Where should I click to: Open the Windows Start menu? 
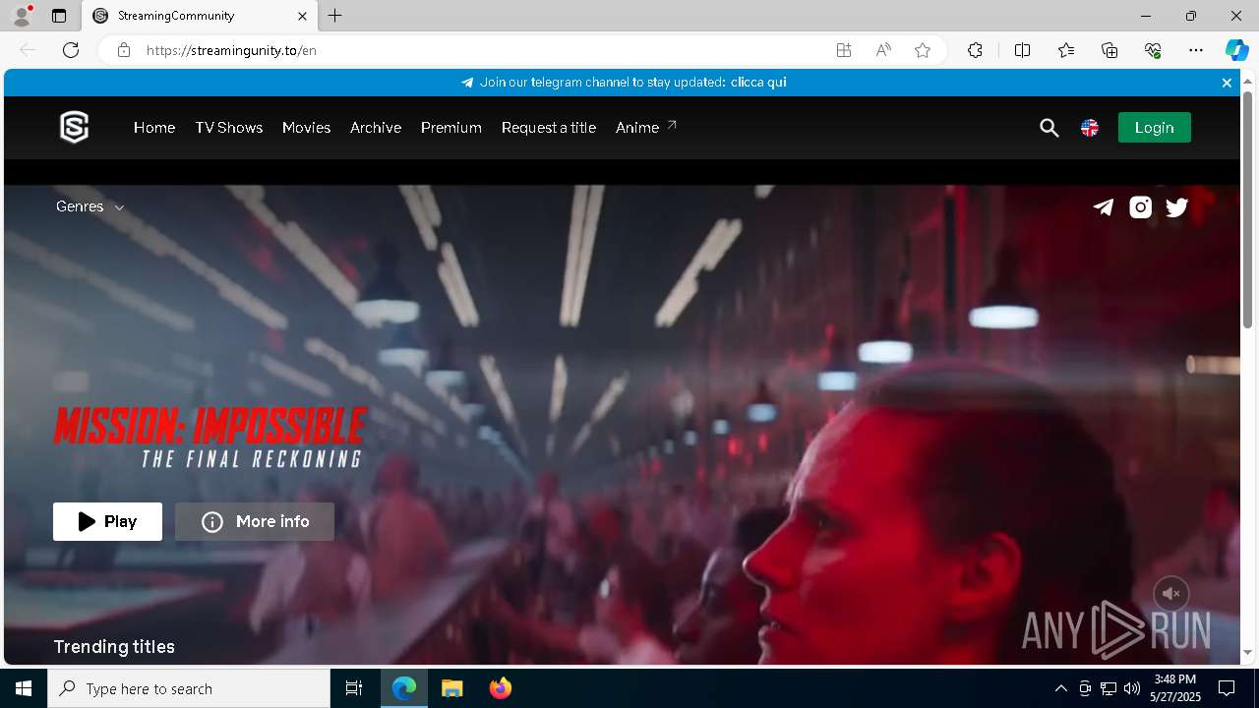pos(24,688)
